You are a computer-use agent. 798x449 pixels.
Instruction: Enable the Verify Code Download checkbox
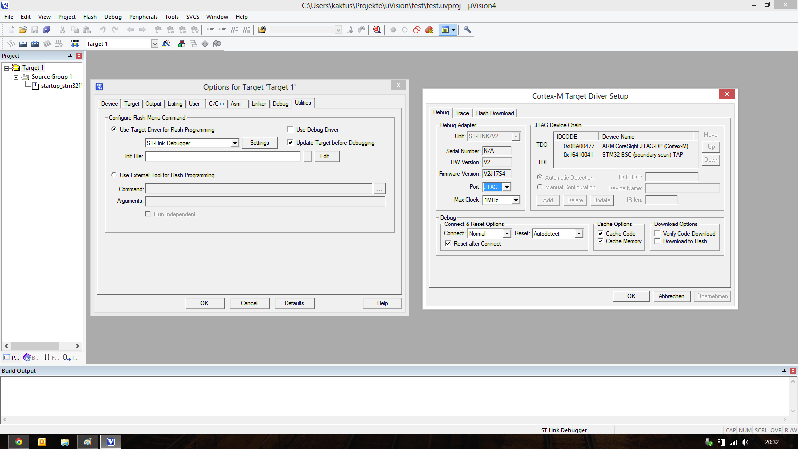click(x=657, y=233)
